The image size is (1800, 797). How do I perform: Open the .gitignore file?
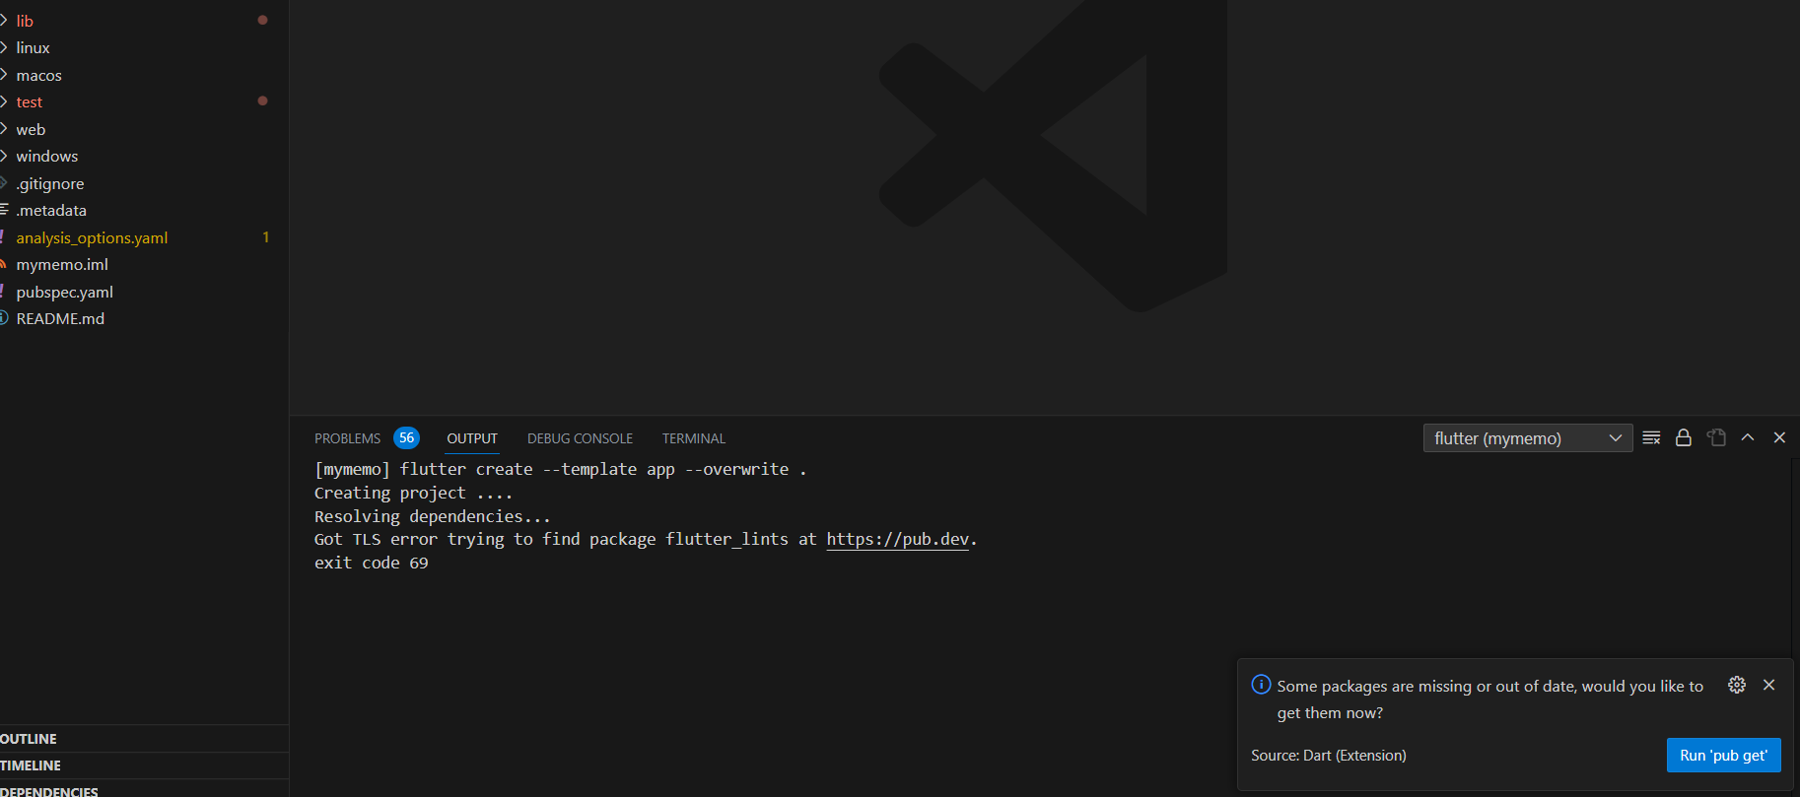pyautogui.click(x=144, y=183)
